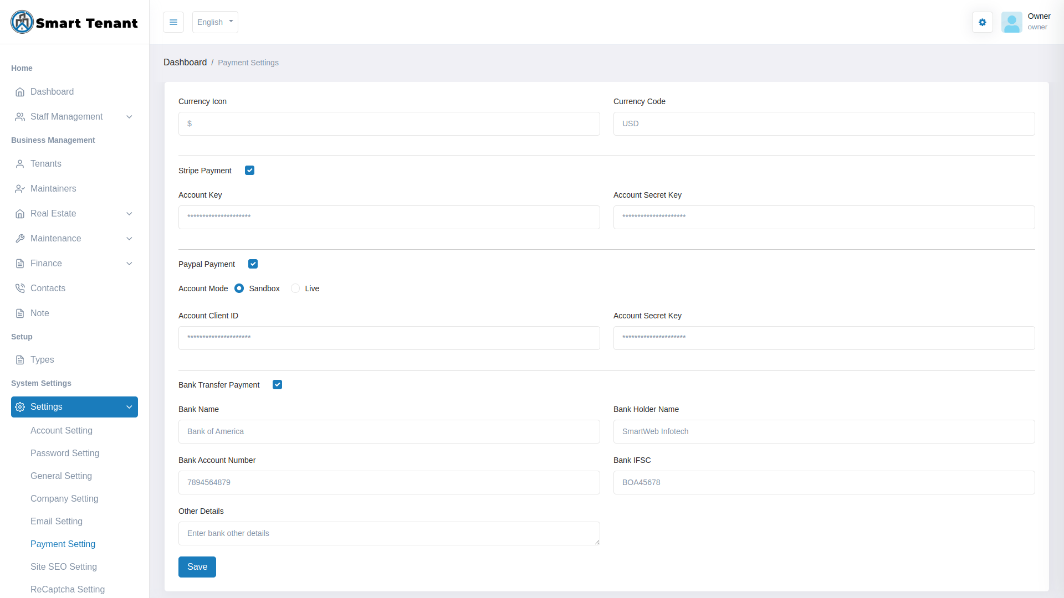Click the Maintainers person-check icon
Image resolution: width=1064 pixels, height=598 pixels.
pos(20,189)
